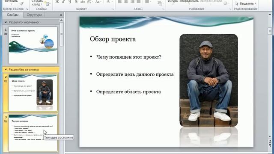Click animation star icon beside slide 1

click(x=6, y=34)
